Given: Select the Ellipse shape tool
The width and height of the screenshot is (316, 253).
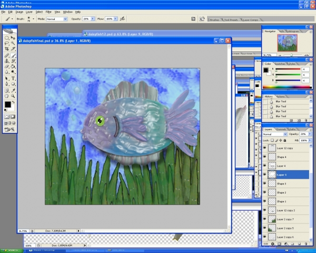Looking at the screenshot, I should (13, 84).
